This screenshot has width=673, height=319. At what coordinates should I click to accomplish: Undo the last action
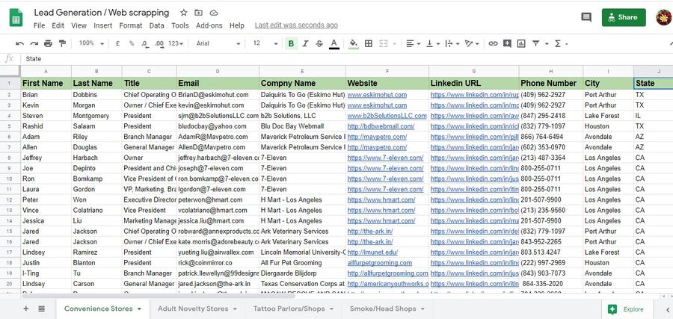[19, 43]
